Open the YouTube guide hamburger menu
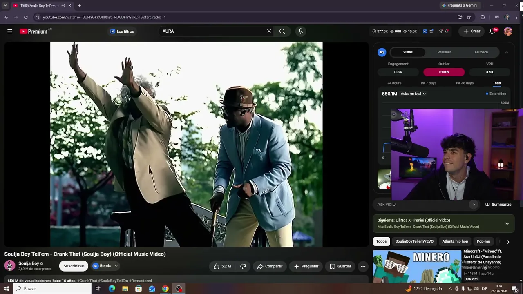523x294 pixels. pyautogui.click(x=10, y=31)
